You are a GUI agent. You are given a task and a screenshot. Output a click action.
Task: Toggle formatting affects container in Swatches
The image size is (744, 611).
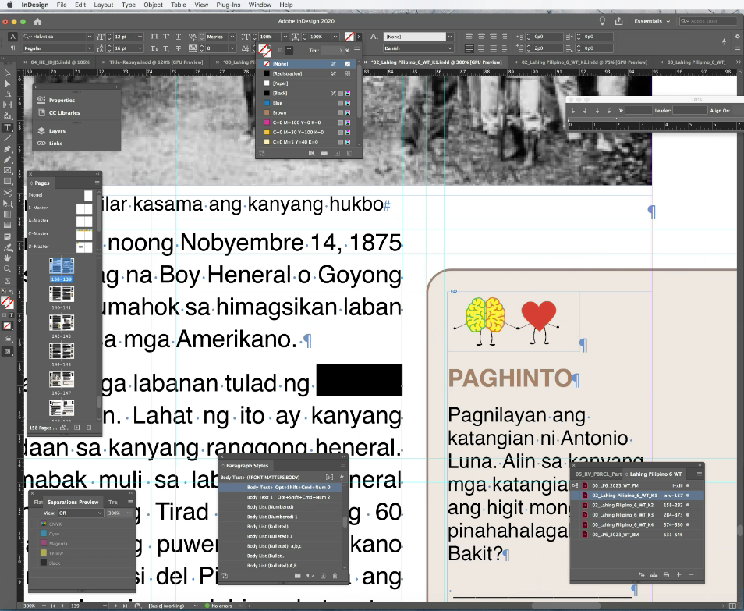click(281, 50)
